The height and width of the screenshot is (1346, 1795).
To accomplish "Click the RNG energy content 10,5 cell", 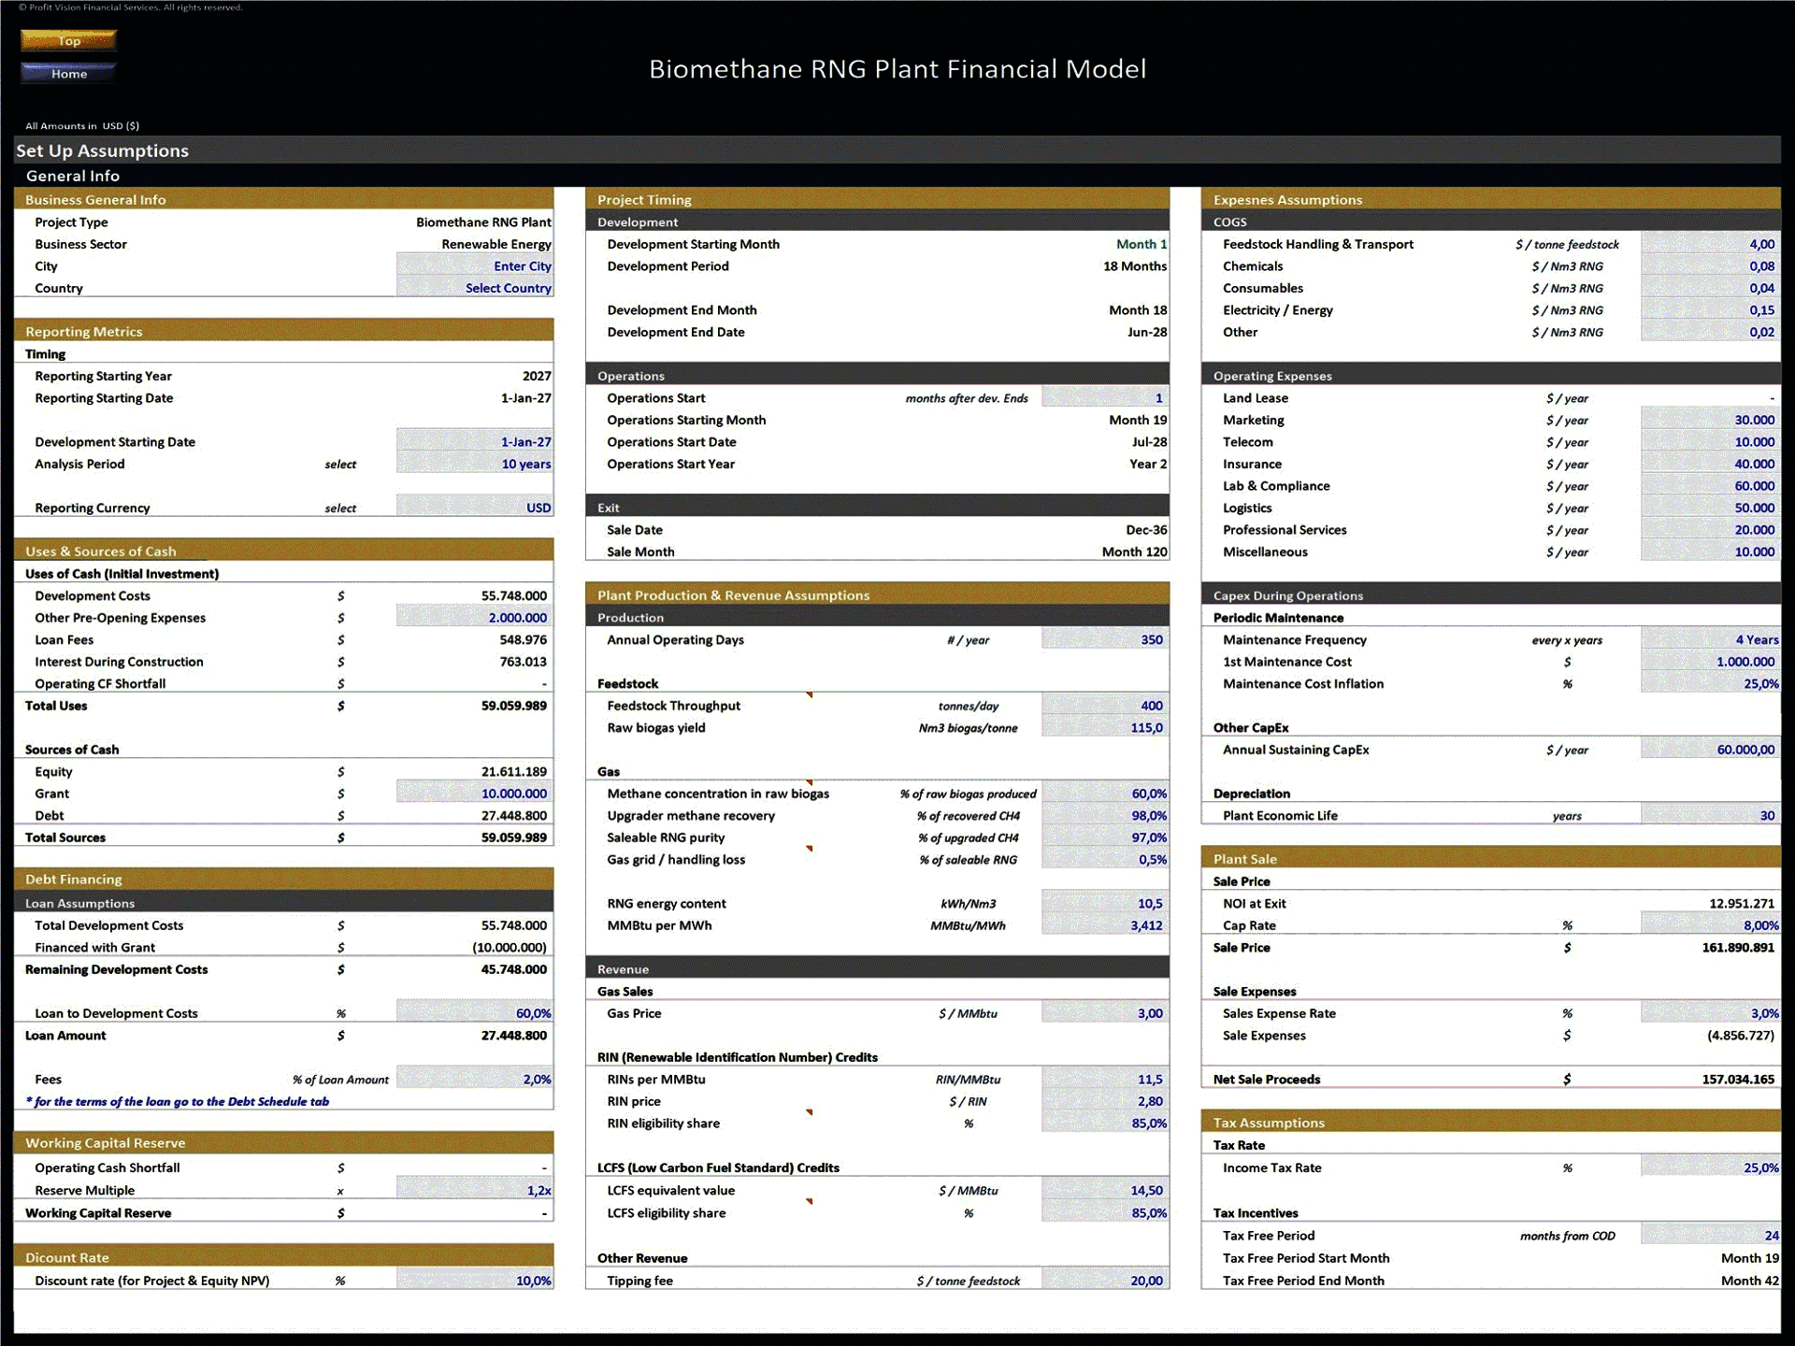I will (1105, 904).
